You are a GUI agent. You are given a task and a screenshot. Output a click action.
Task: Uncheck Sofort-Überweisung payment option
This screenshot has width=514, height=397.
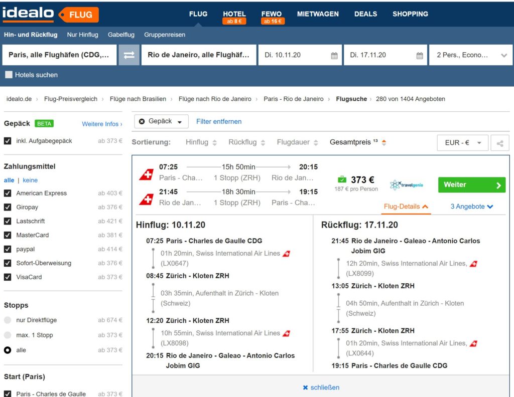8,263
